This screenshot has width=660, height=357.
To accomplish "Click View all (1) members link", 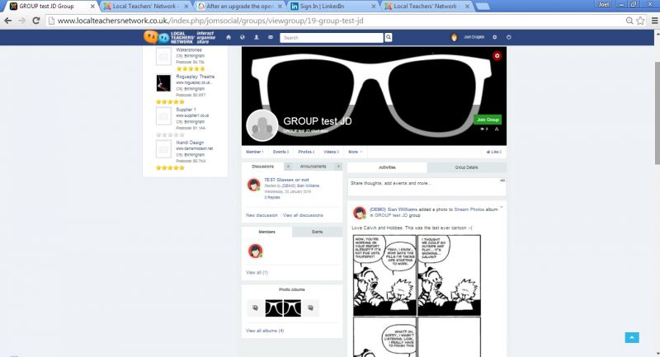I will tap(257, 272).
